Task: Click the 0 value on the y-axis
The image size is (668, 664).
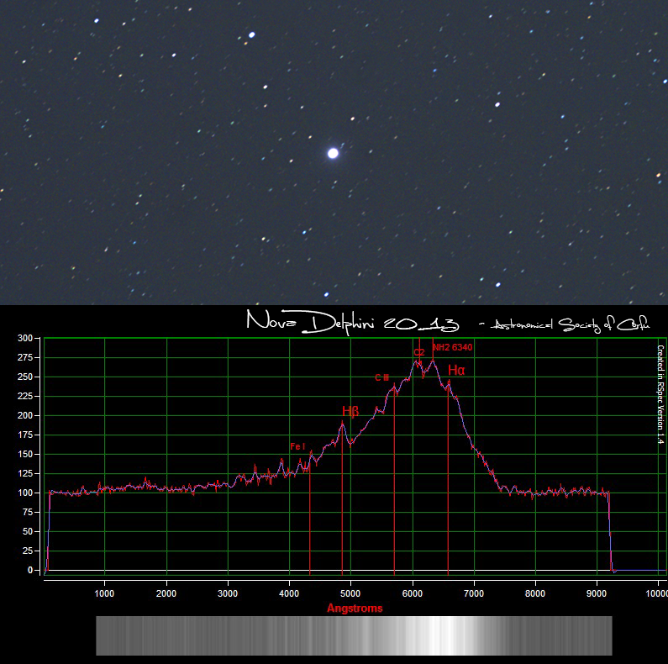Action: 29,570
